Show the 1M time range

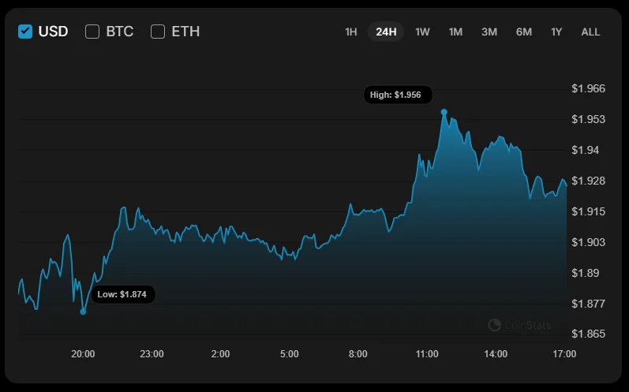[455, 32]
